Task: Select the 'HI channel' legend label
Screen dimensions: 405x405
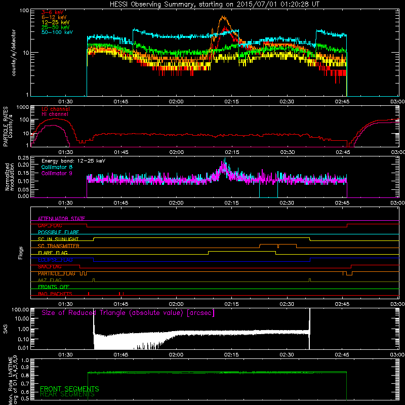Action: coord(55,114)
